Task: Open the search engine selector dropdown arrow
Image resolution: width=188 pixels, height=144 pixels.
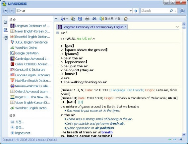Action: [175, 11]
